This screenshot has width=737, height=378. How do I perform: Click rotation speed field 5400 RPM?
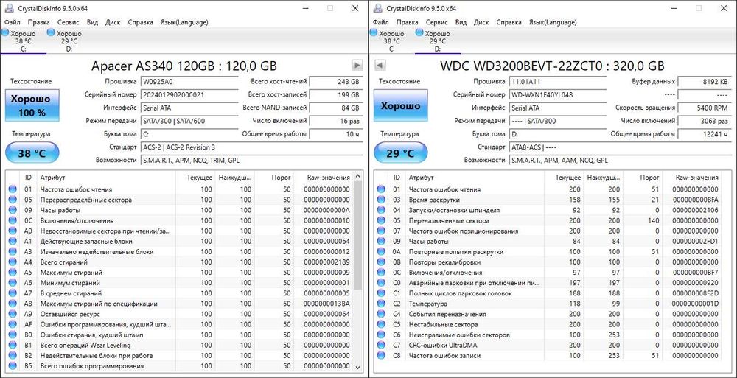pyautogui.click(x=705, y=108)
